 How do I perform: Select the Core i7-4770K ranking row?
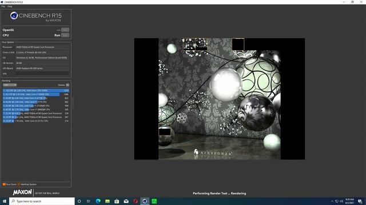click(x=35, y=98)
